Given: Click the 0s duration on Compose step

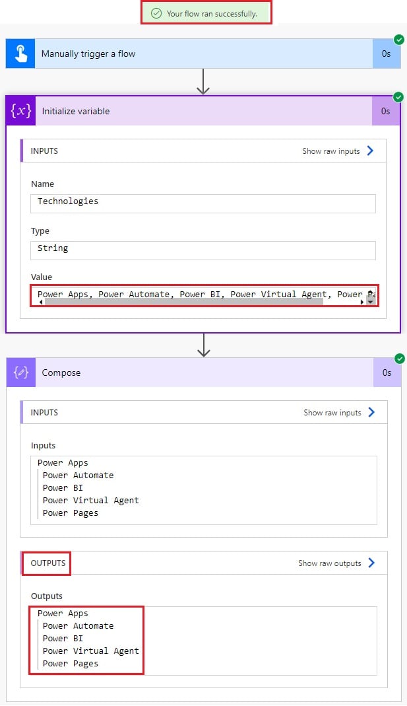Looking at the screenshot, I should (387, 372).
